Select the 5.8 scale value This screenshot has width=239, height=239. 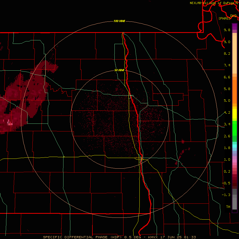227,89
